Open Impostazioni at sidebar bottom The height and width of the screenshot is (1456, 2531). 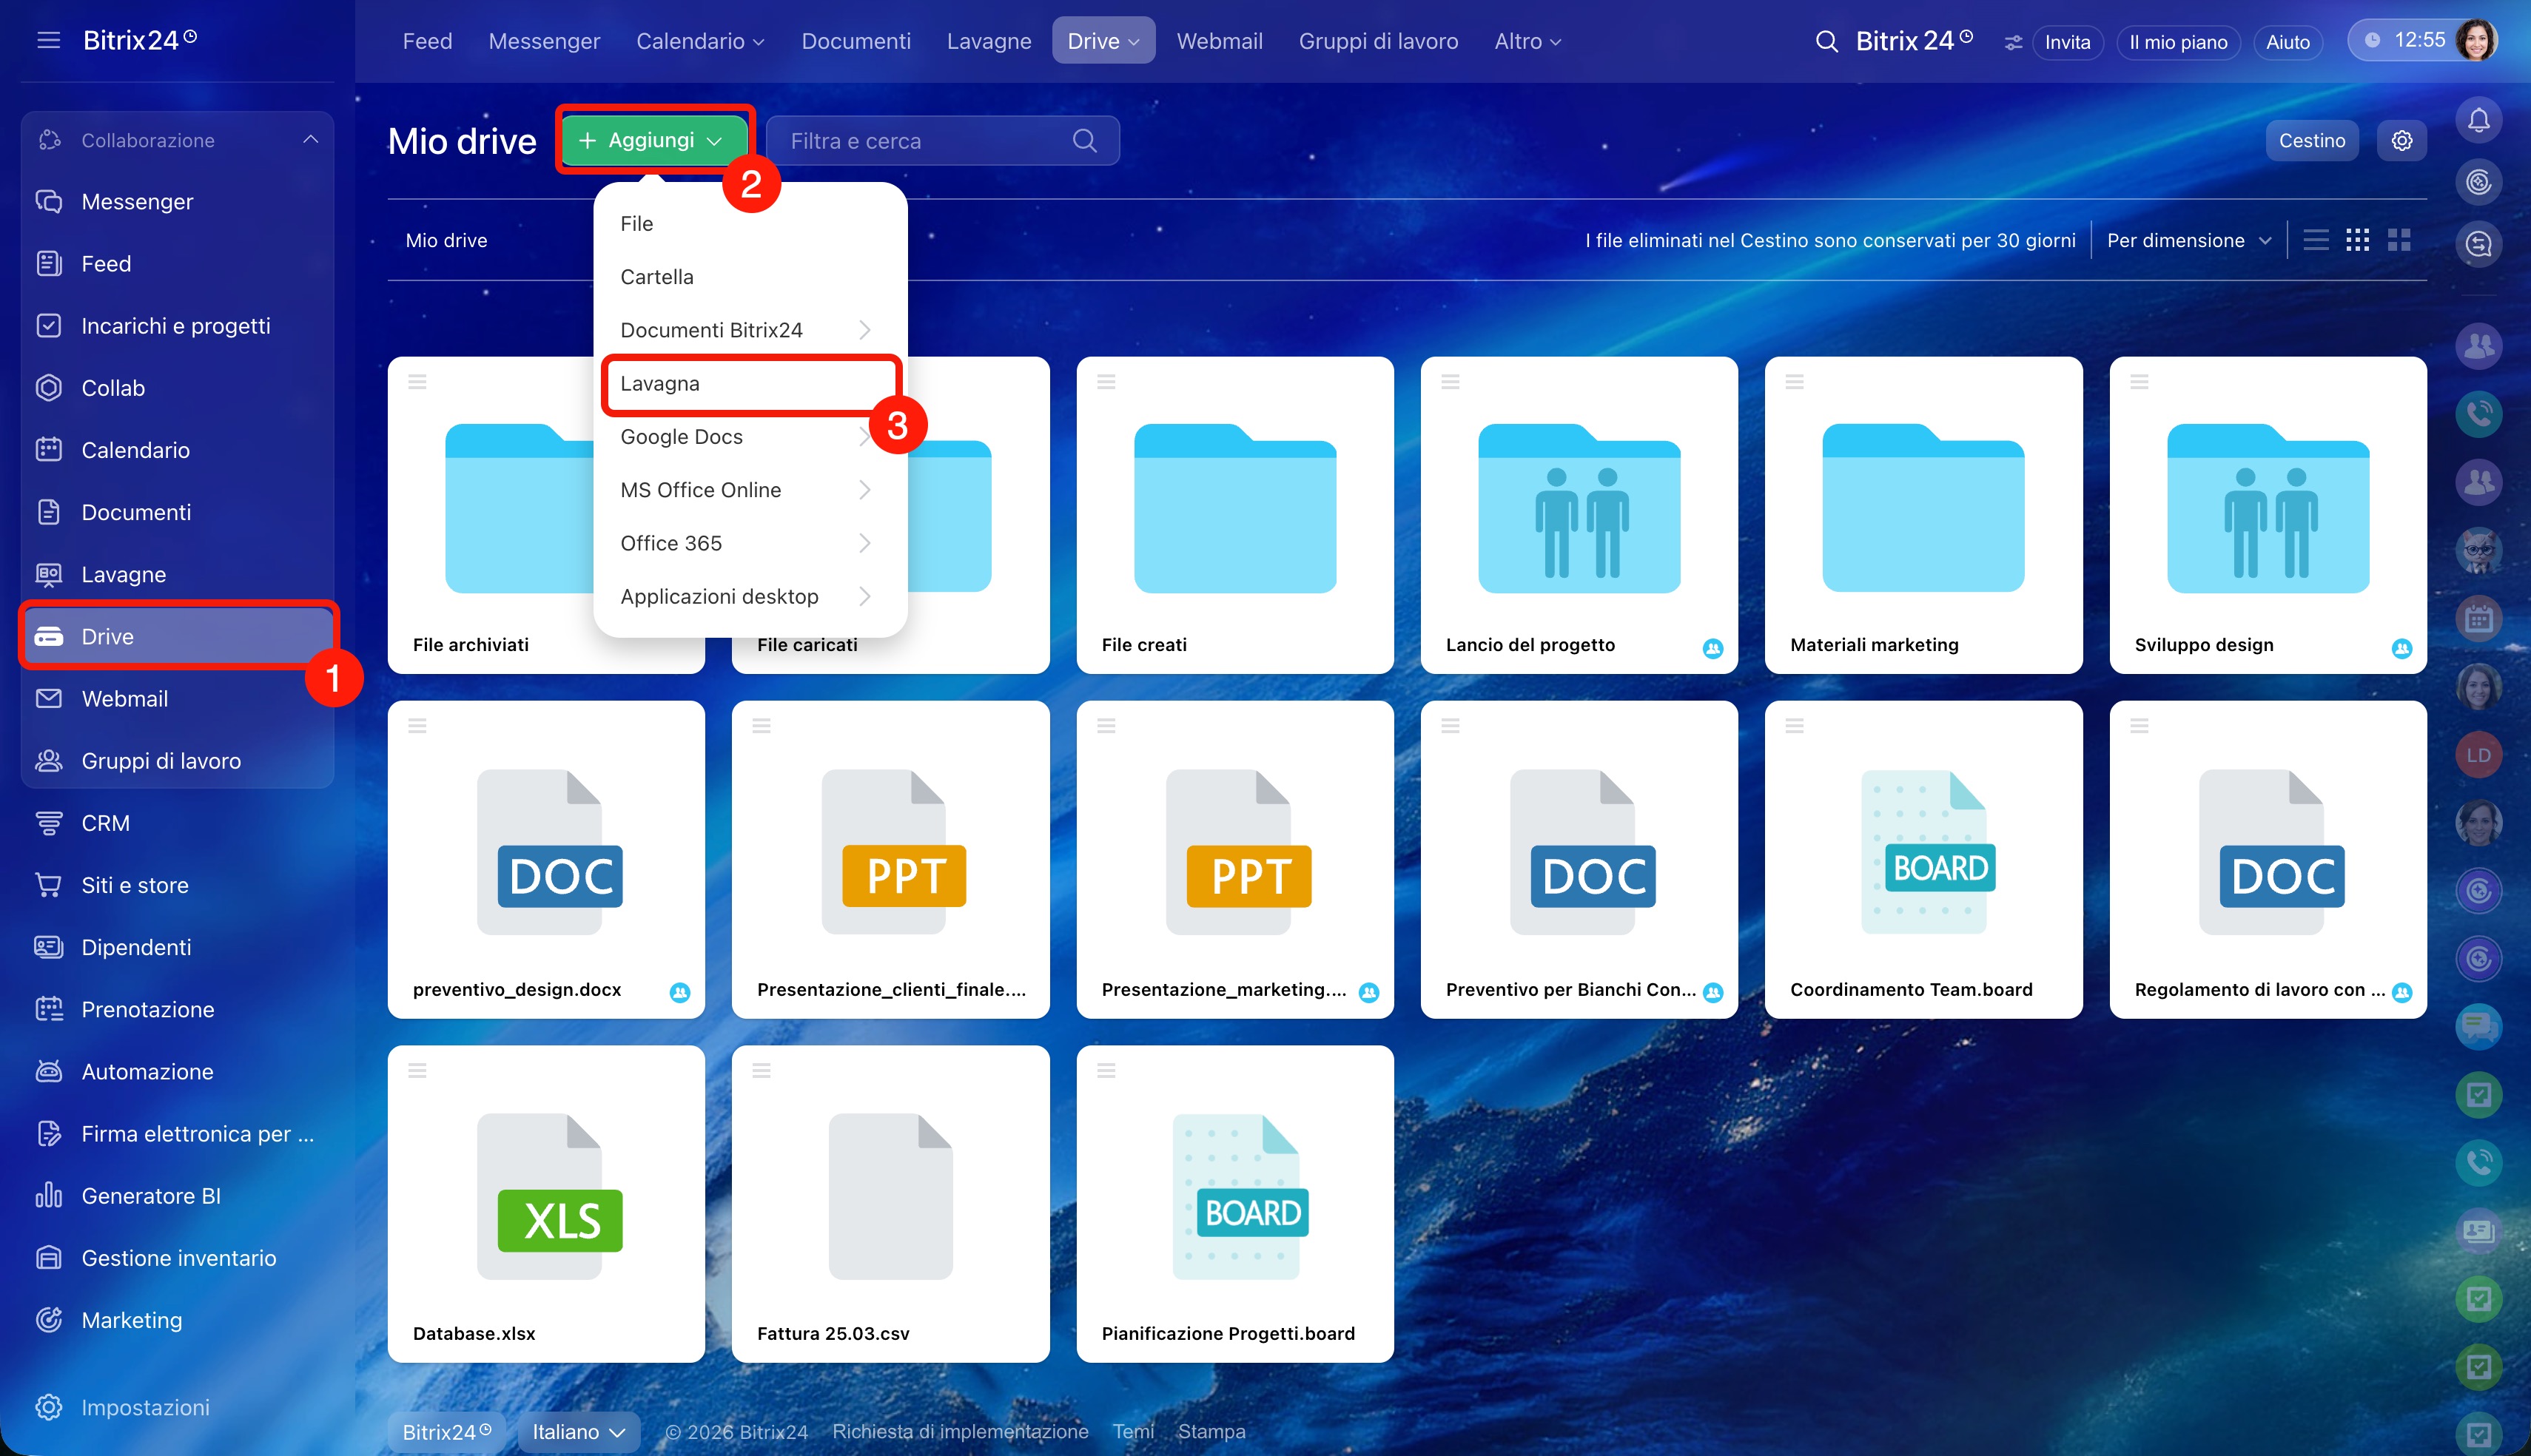[178, 1407]
